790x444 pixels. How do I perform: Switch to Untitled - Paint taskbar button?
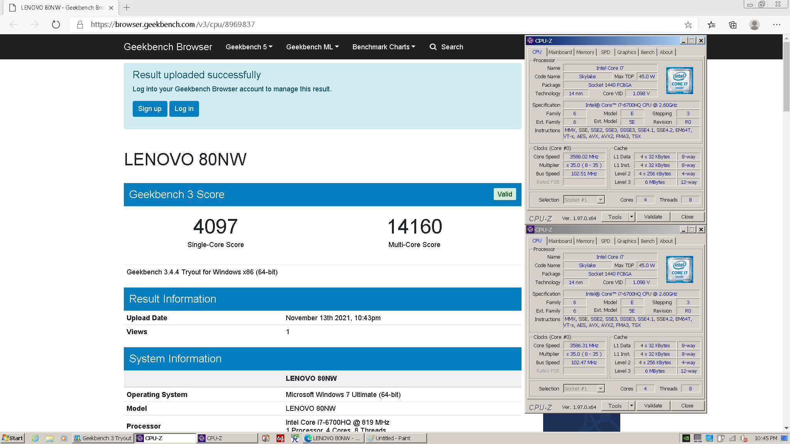click(396, 438)
